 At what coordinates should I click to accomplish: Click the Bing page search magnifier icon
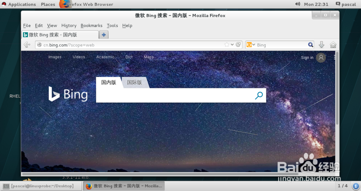[x=259, y=95]
